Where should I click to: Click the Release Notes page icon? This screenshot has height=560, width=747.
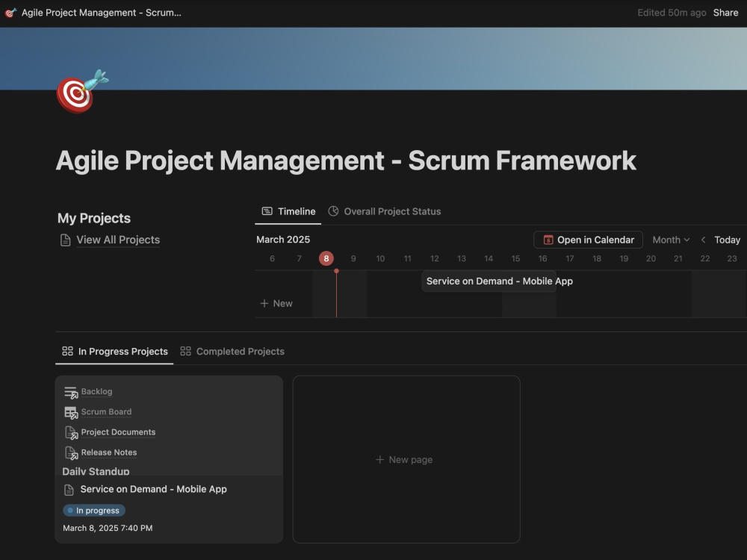point(71,453)
